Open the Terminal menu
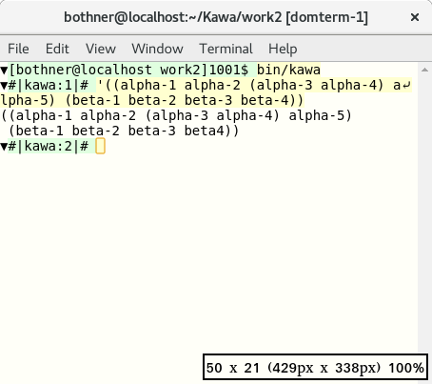 click(226, 49)
